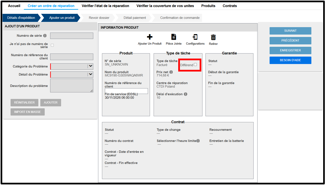Click the BESOIN D'AIDE button
326x185 pixels.
pyautogui.click(x=290, y=60)
